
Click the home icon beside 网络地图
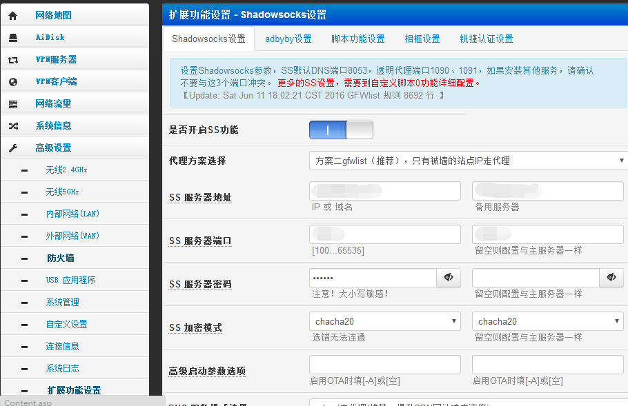click(x=13, y=16)
